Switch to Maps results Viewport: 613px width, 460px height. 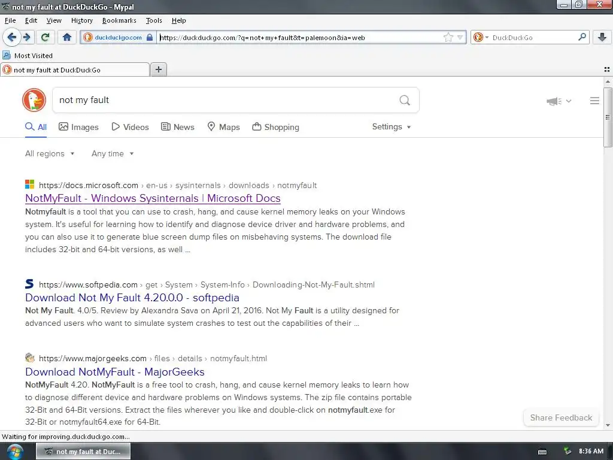(223, 127)
